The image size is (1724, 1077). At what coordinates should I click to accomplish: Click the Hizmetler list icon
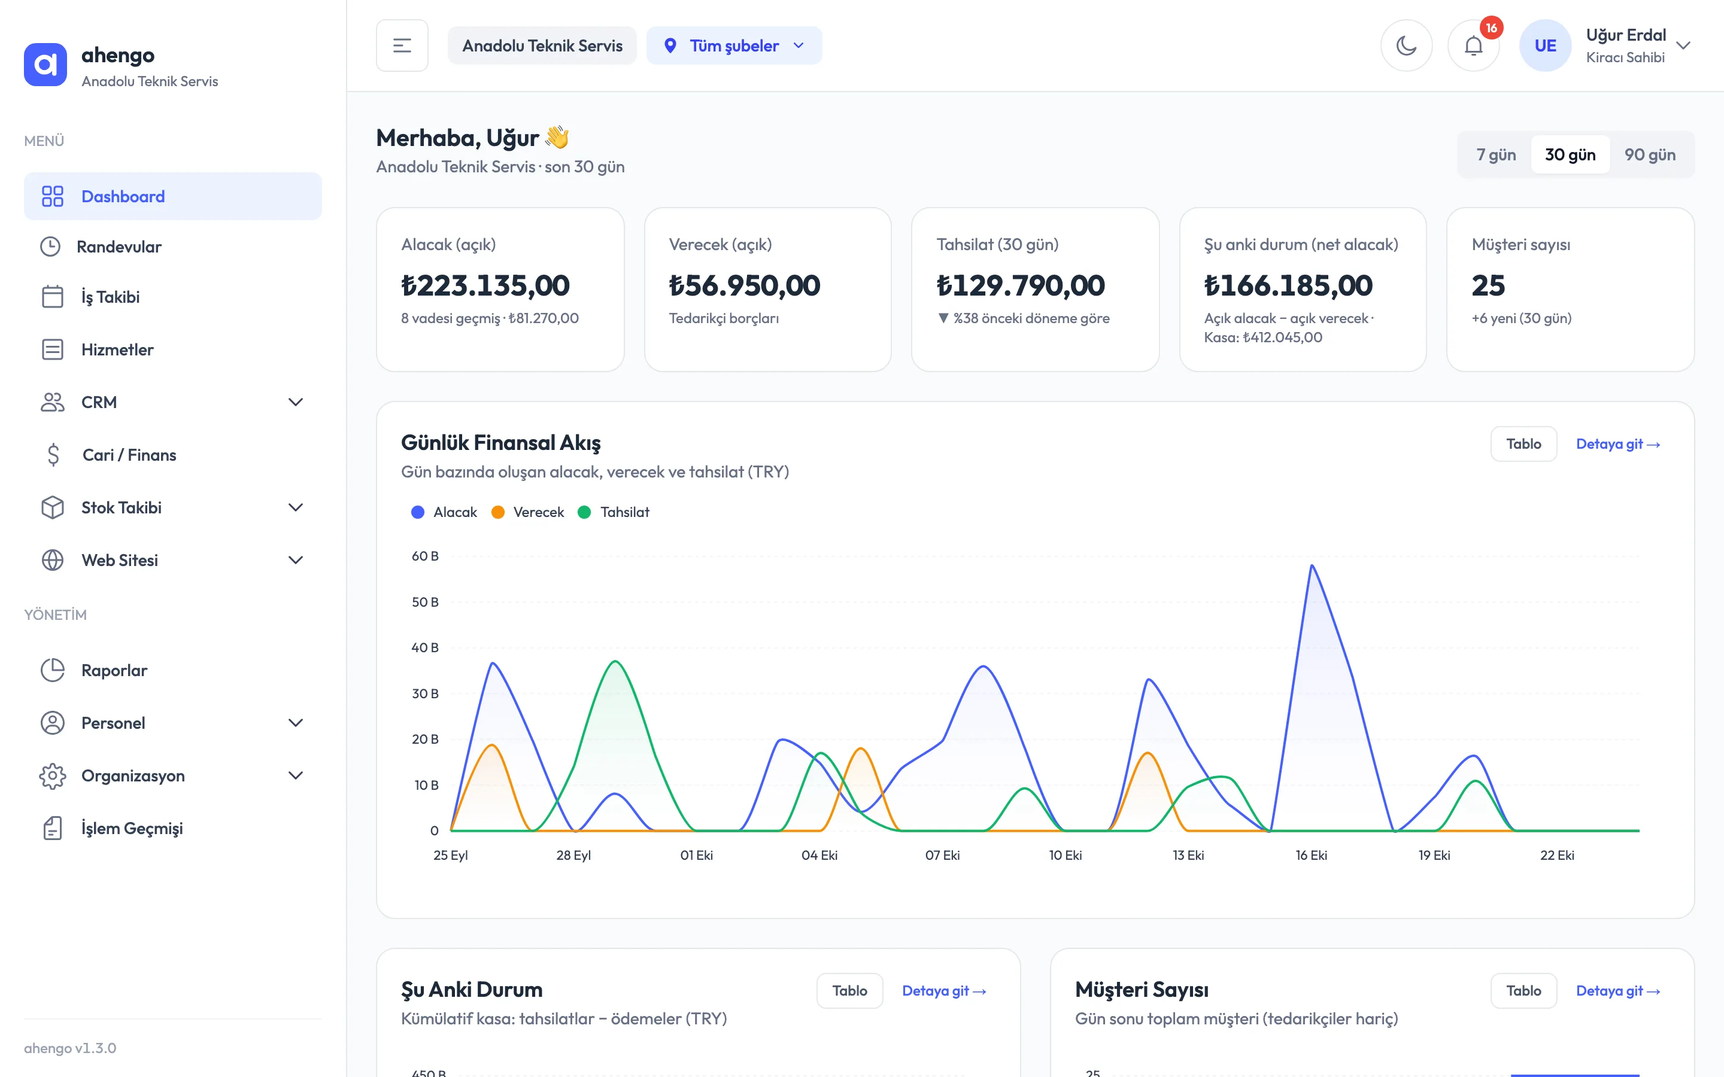click(52, 349)
